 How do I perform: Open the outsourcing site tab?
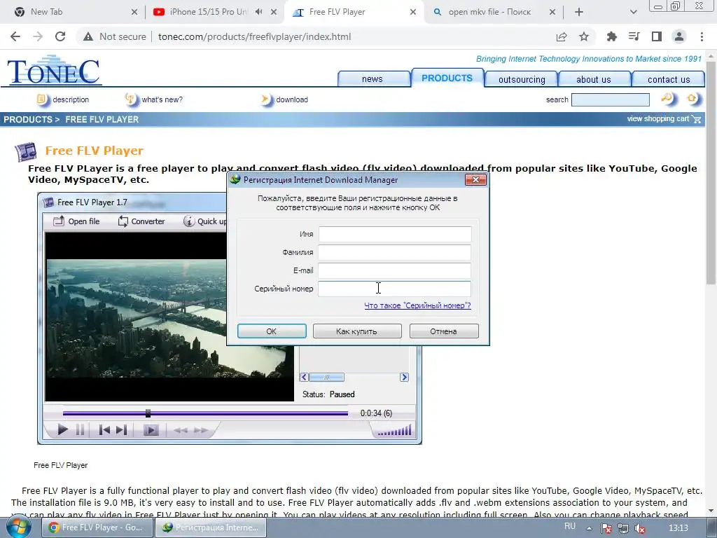[x=522, y=79]
